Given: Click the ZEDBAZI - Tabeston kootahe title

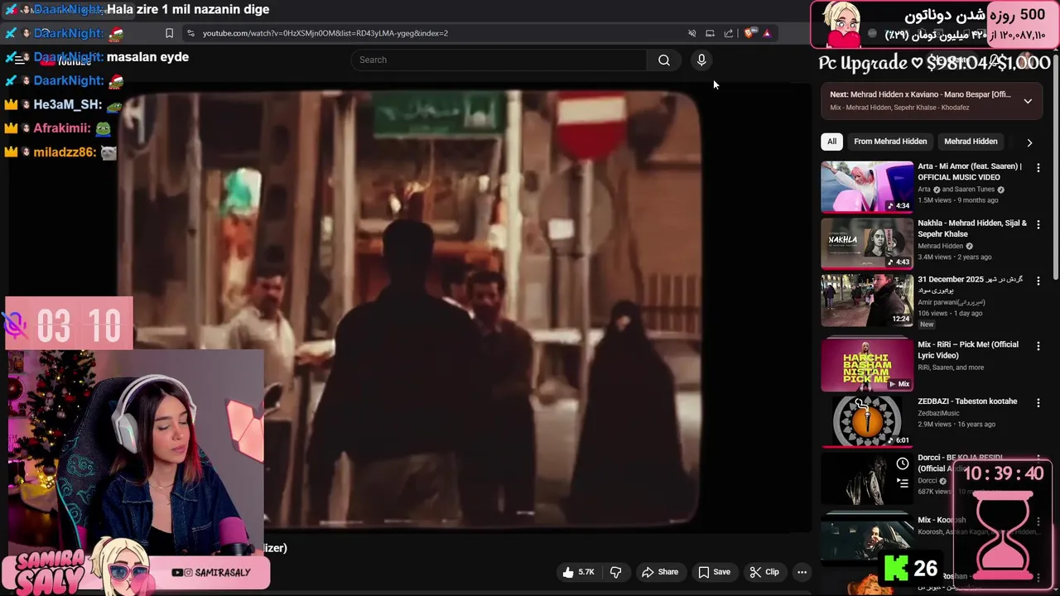Looking at the screenshot, I should tap(967, 401).
